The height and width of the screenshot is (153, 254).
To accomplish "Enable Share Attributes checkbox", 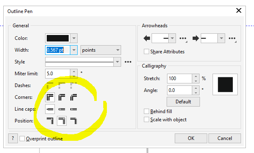I will [146, 52].
